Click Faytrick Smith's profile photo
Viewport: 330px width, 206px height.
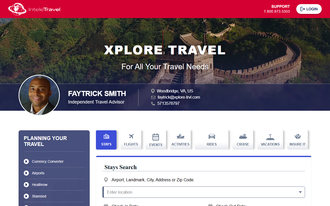[x=39, y=95]
